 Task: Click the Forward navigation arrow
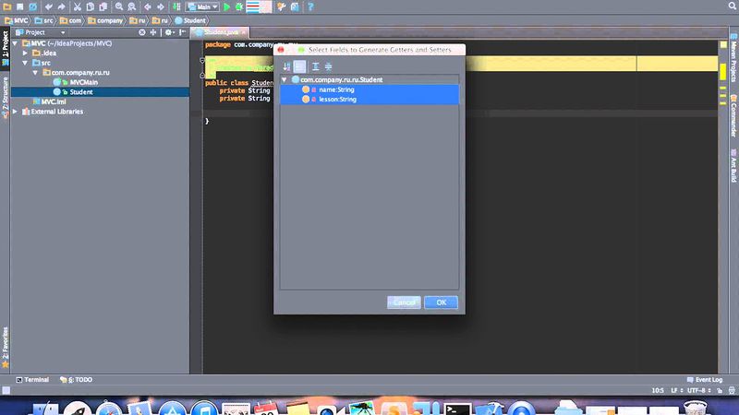click(161, 6)
